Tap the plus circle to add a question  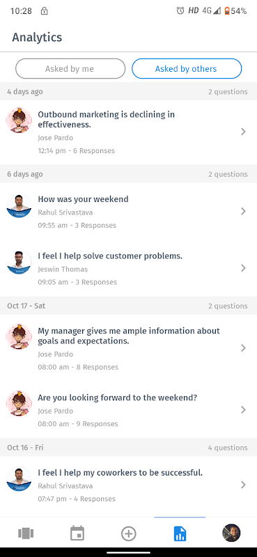(x=128, y=533)
